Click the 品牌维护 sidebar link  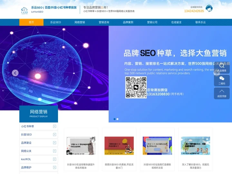(x=26, y=167)
